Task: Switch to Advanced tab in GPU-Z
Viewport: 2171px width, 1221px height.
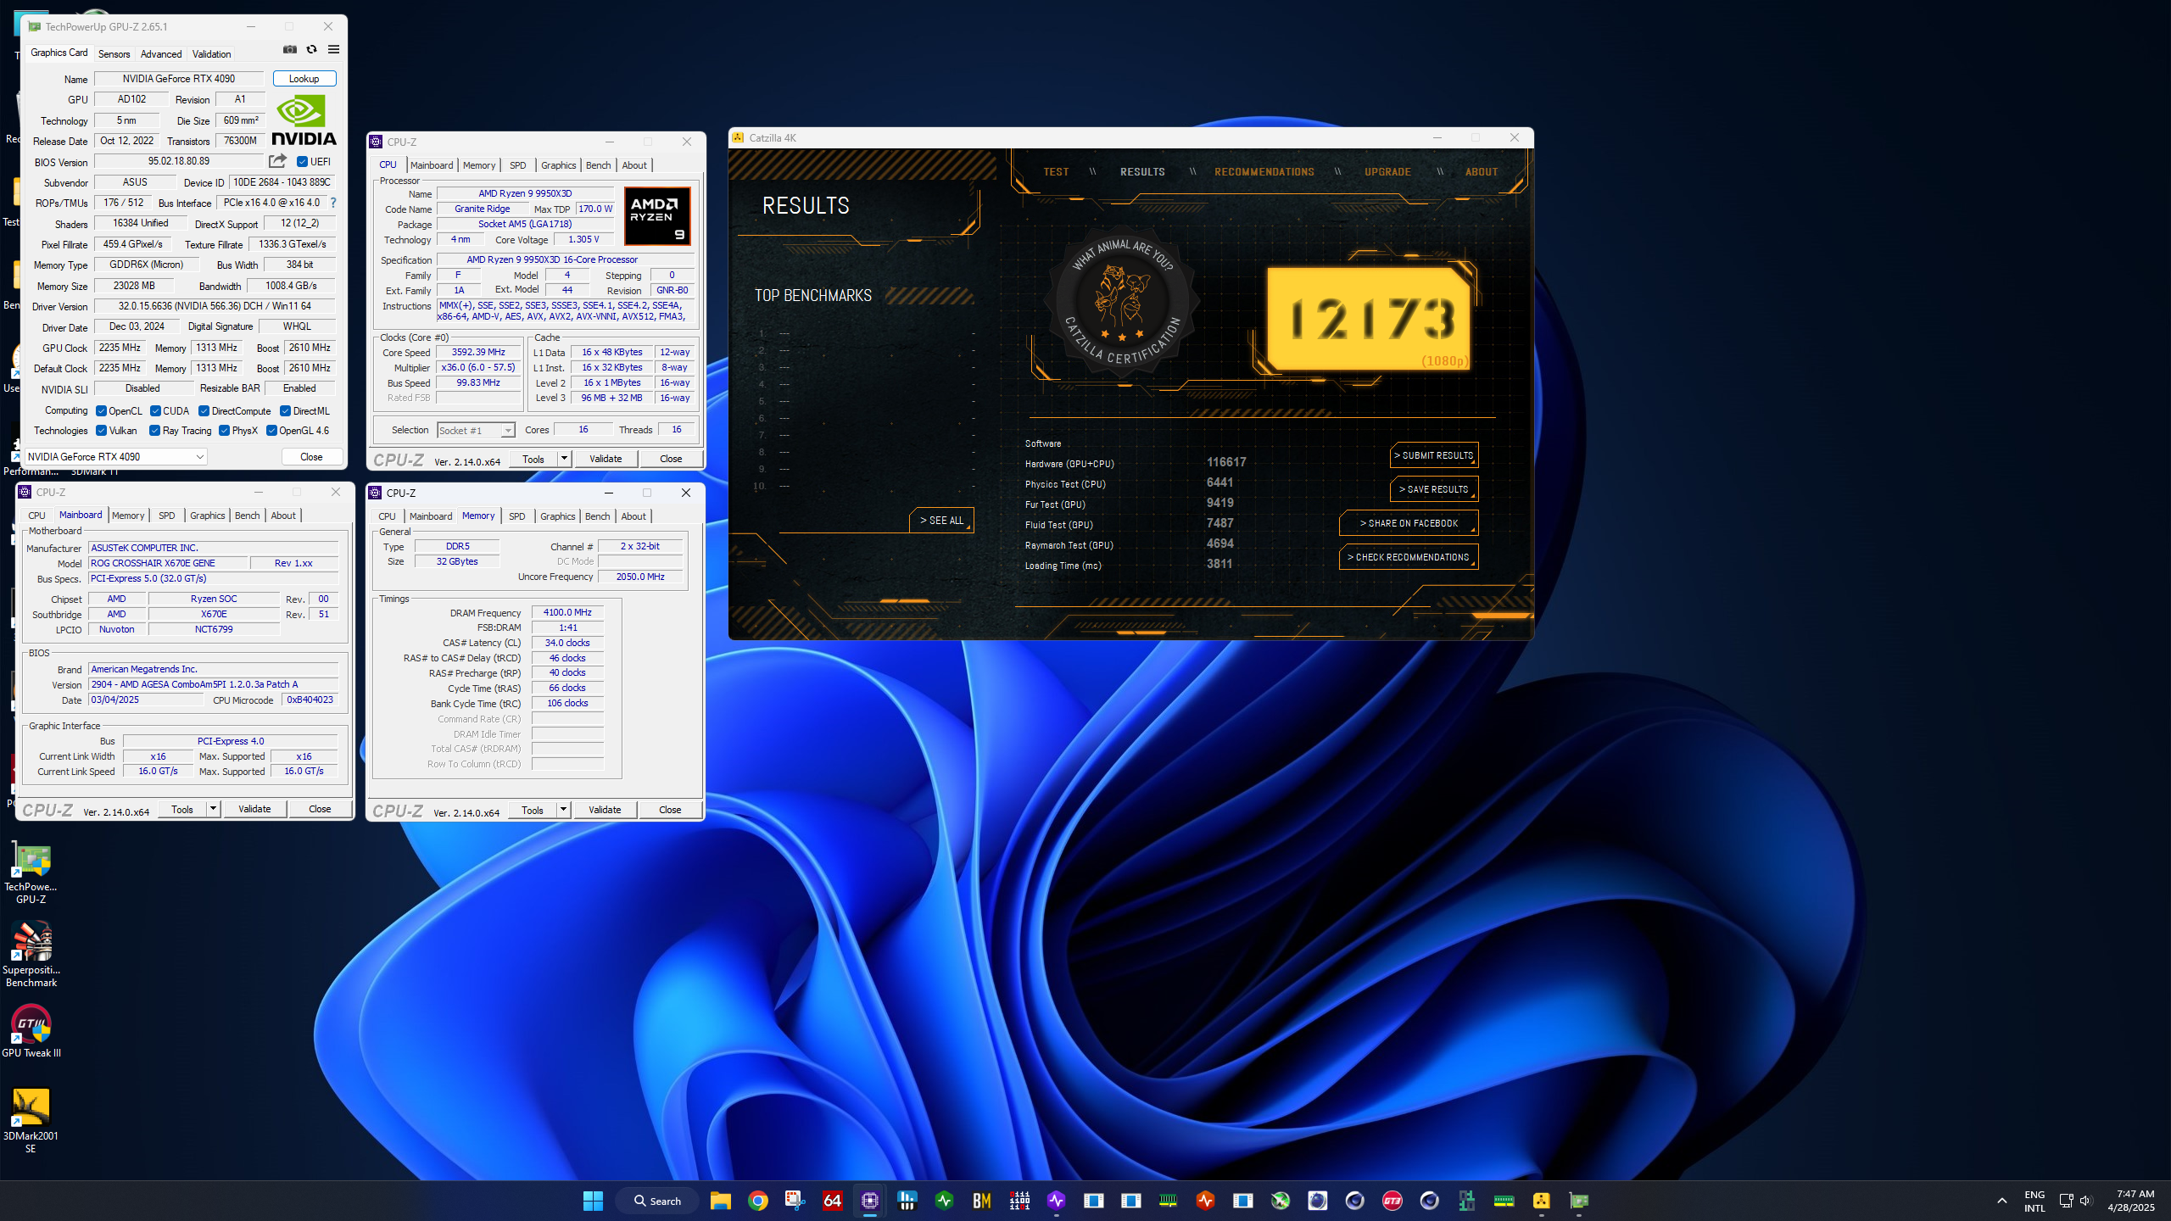Action: coord(161,54)
